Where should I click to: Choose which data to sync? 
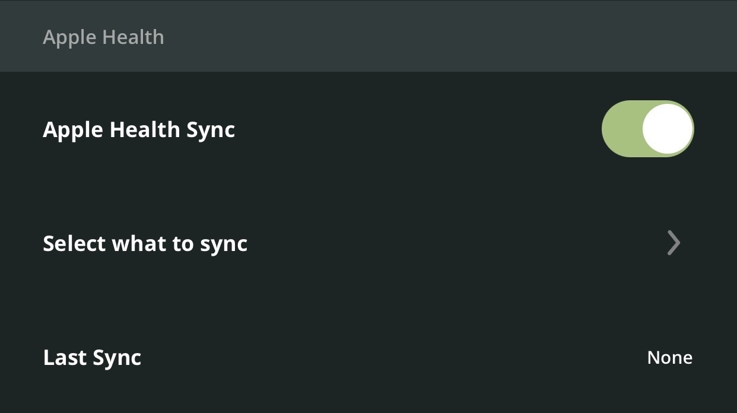pyautogui.click(x=368, y=243)
